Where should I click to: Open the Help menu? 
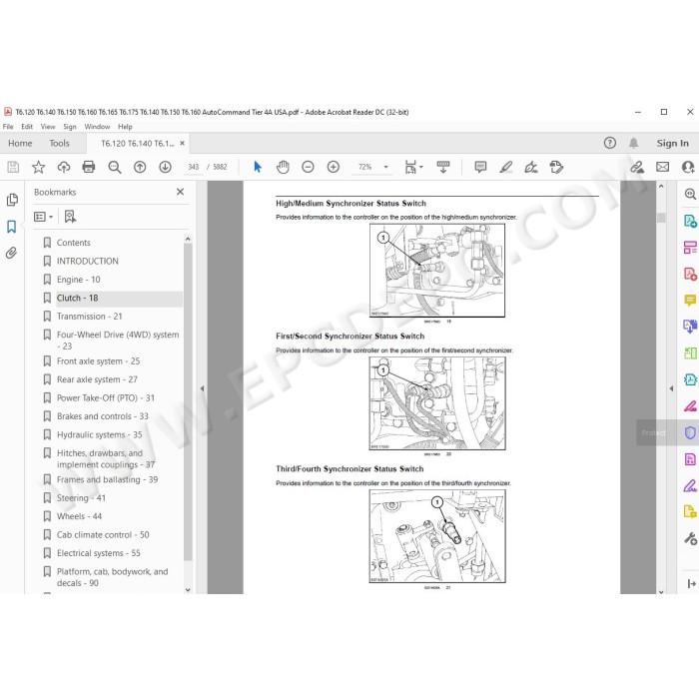pos(125,127)
